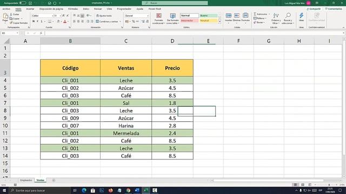Screen dimensions: 346x194
Task: Apply the fill color bucket
Action: [58, 22]
